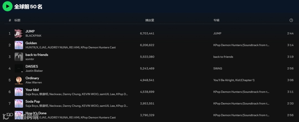Open the DAISIES cover thumbnail
The height and width of the screenshot is (122, 299).
pos(19,68)
